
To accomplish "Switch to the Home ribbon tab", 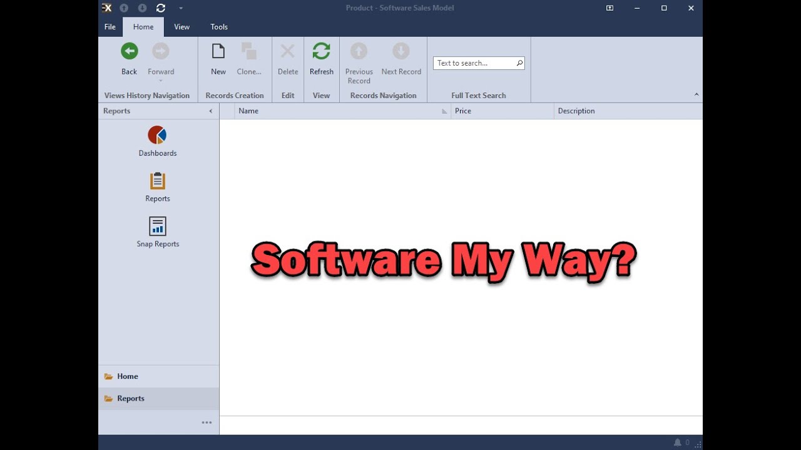I will [x=143, y=27].
